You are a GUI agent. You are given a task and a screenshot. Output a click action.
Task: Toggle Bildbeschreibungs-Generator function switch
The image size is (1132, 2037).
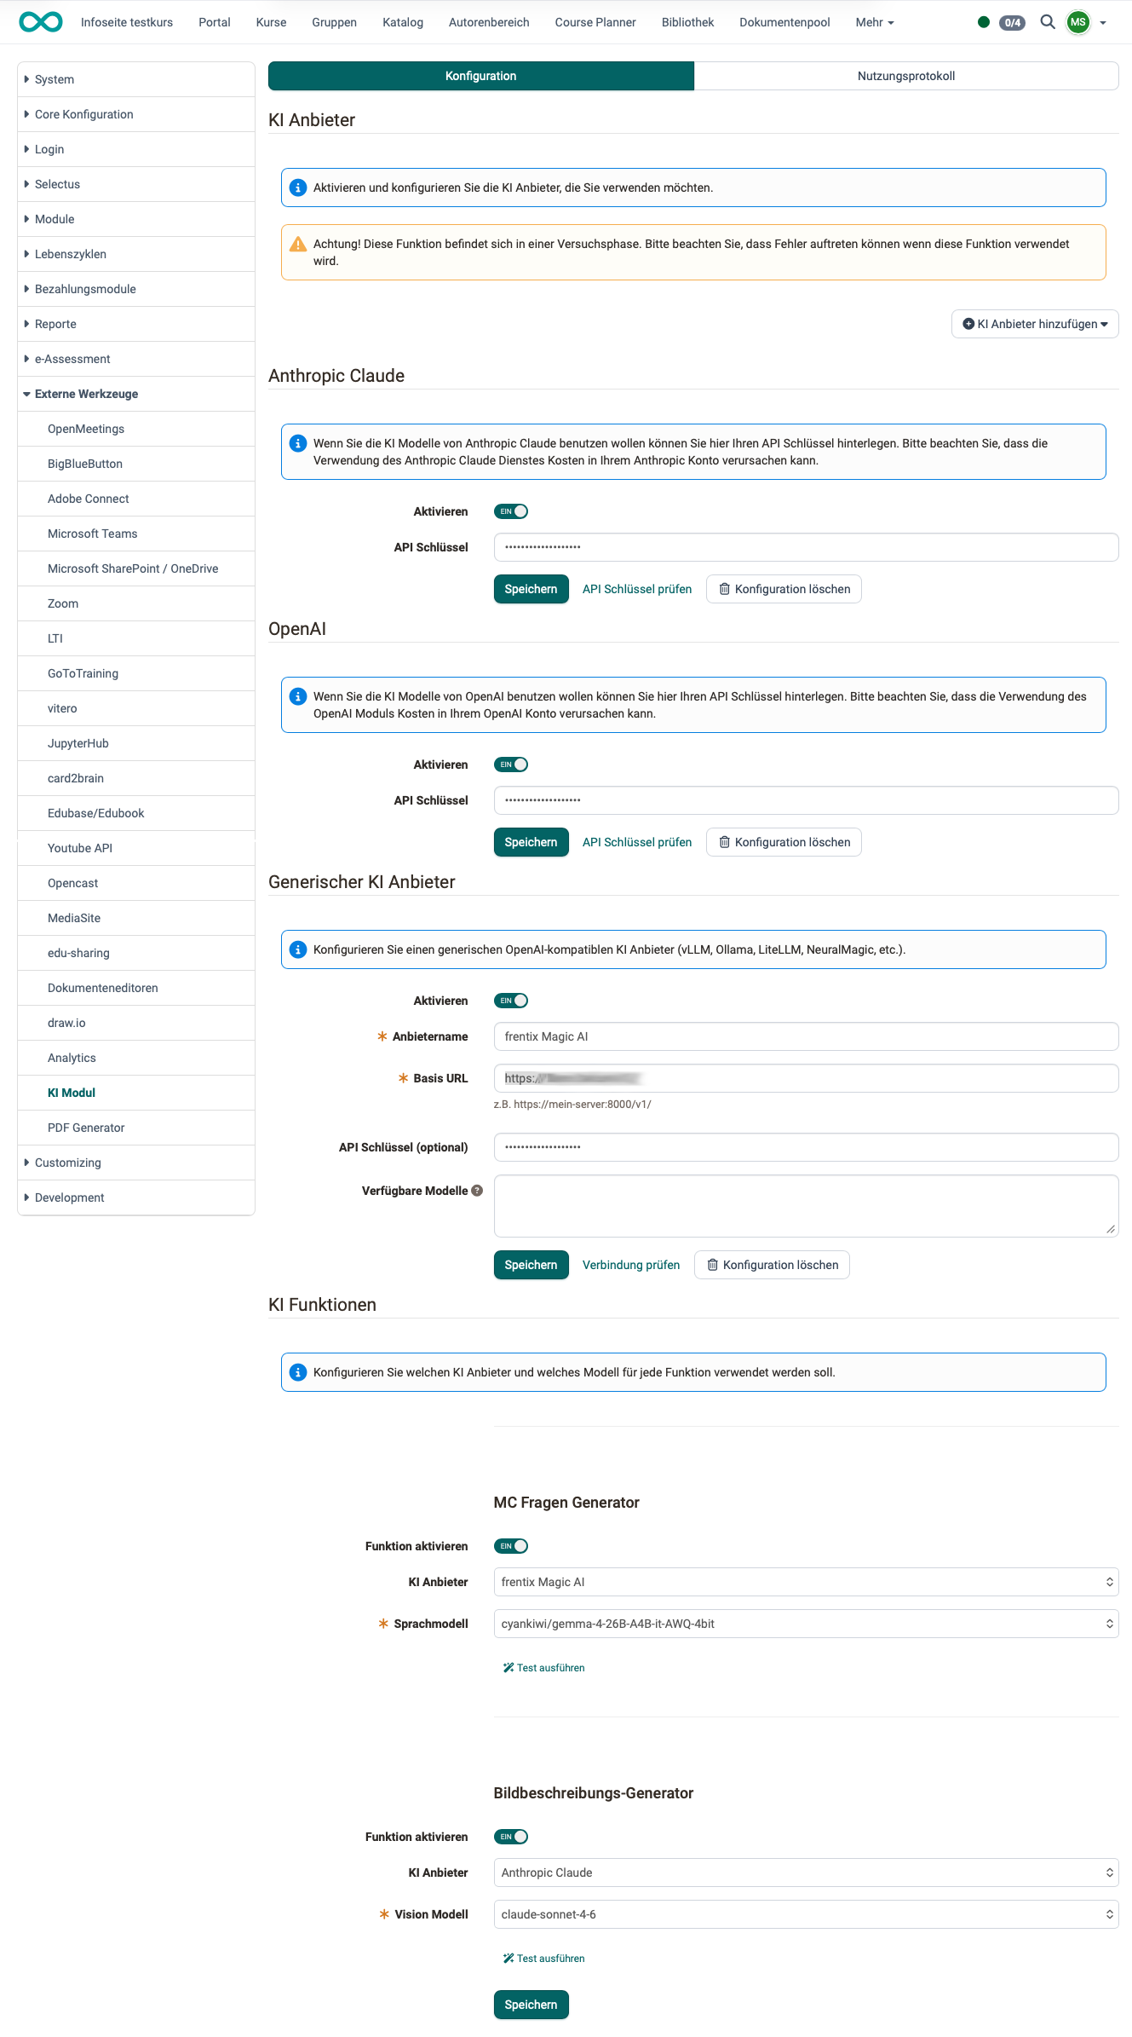[511, 1837]
